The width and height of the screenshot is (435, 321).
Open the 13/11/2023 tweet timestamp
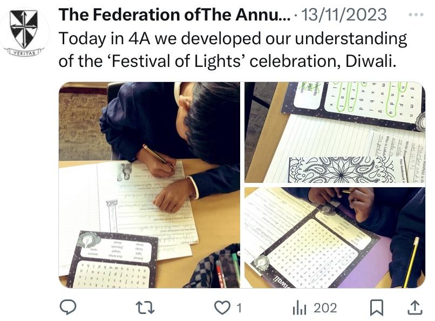(x=344, y=15)
